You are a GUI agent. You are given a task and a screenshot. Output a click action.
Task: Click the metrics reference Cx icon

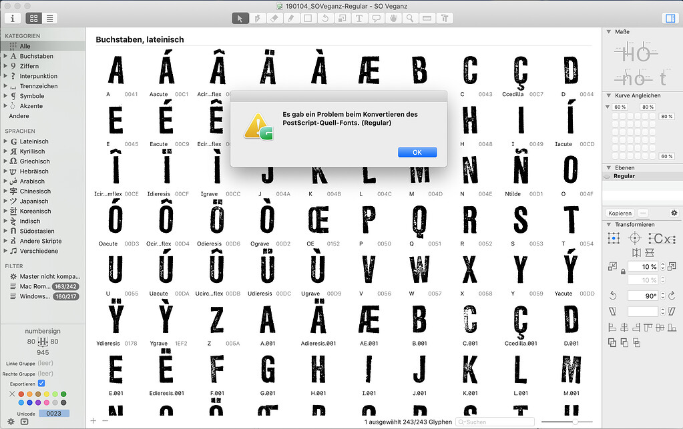tap(662, 238)
